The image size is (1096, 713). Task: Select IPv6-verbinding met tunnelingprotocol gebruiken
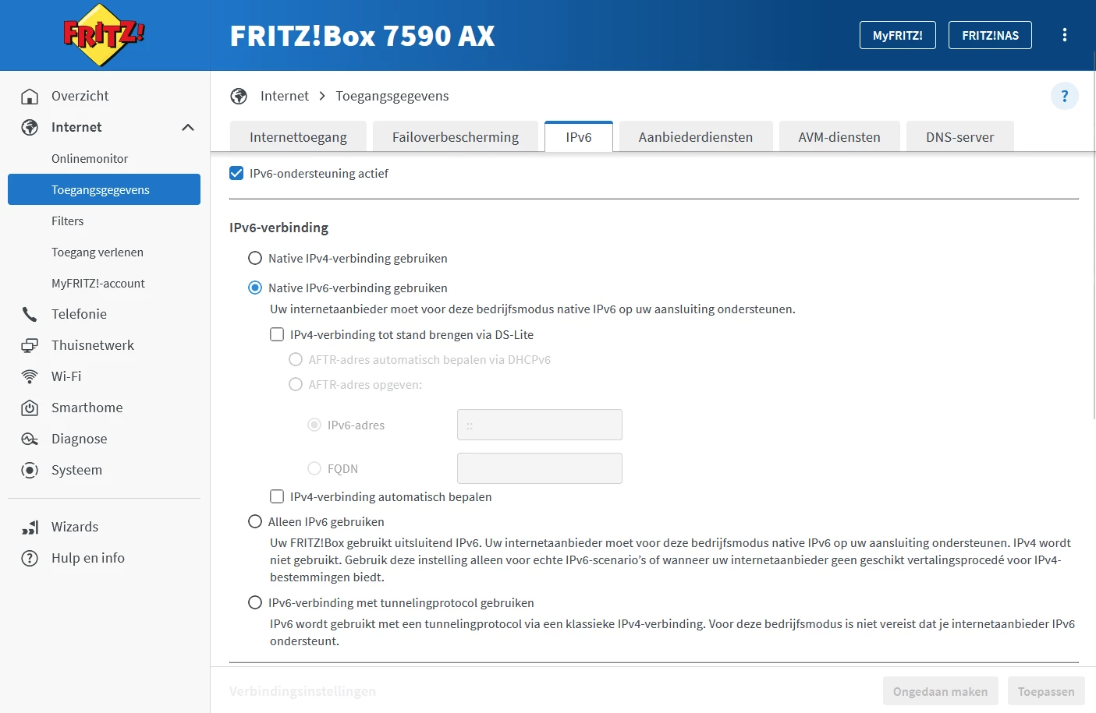255,602
